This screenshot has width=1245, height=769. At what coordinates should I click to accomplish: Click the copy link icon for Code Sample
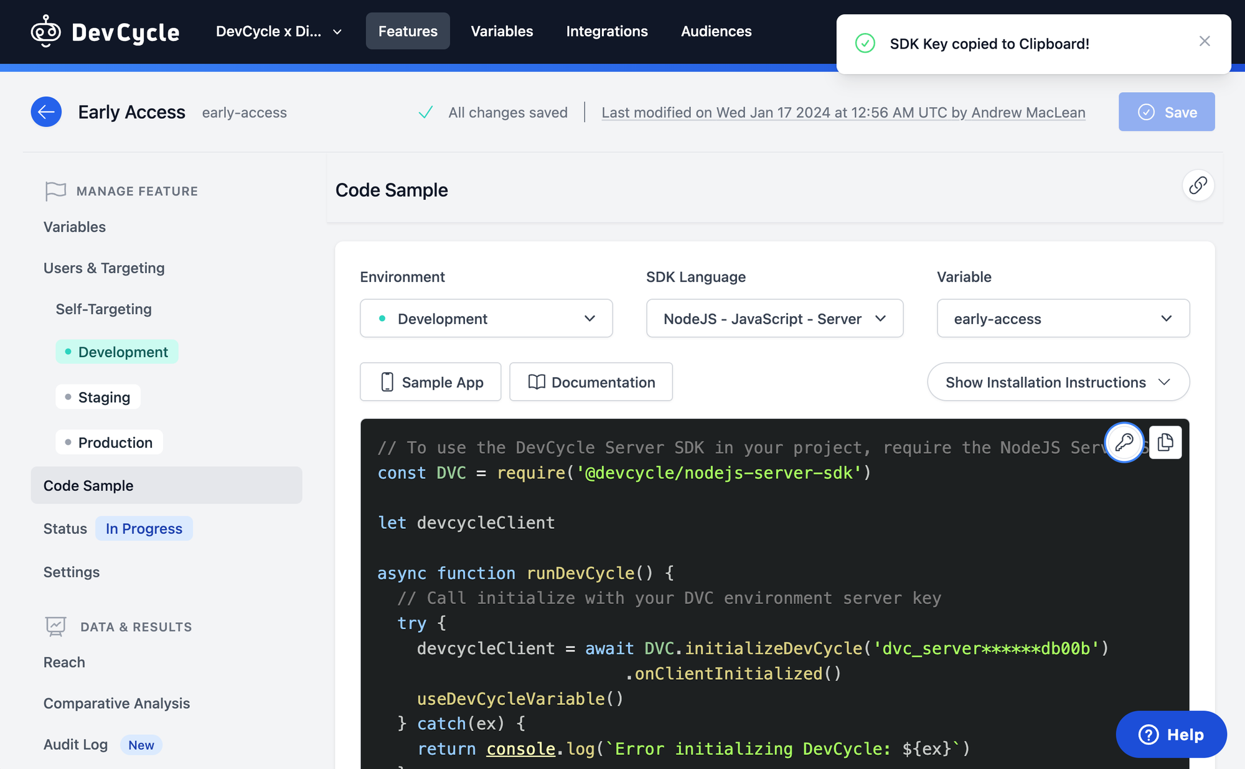(1198, 185)
